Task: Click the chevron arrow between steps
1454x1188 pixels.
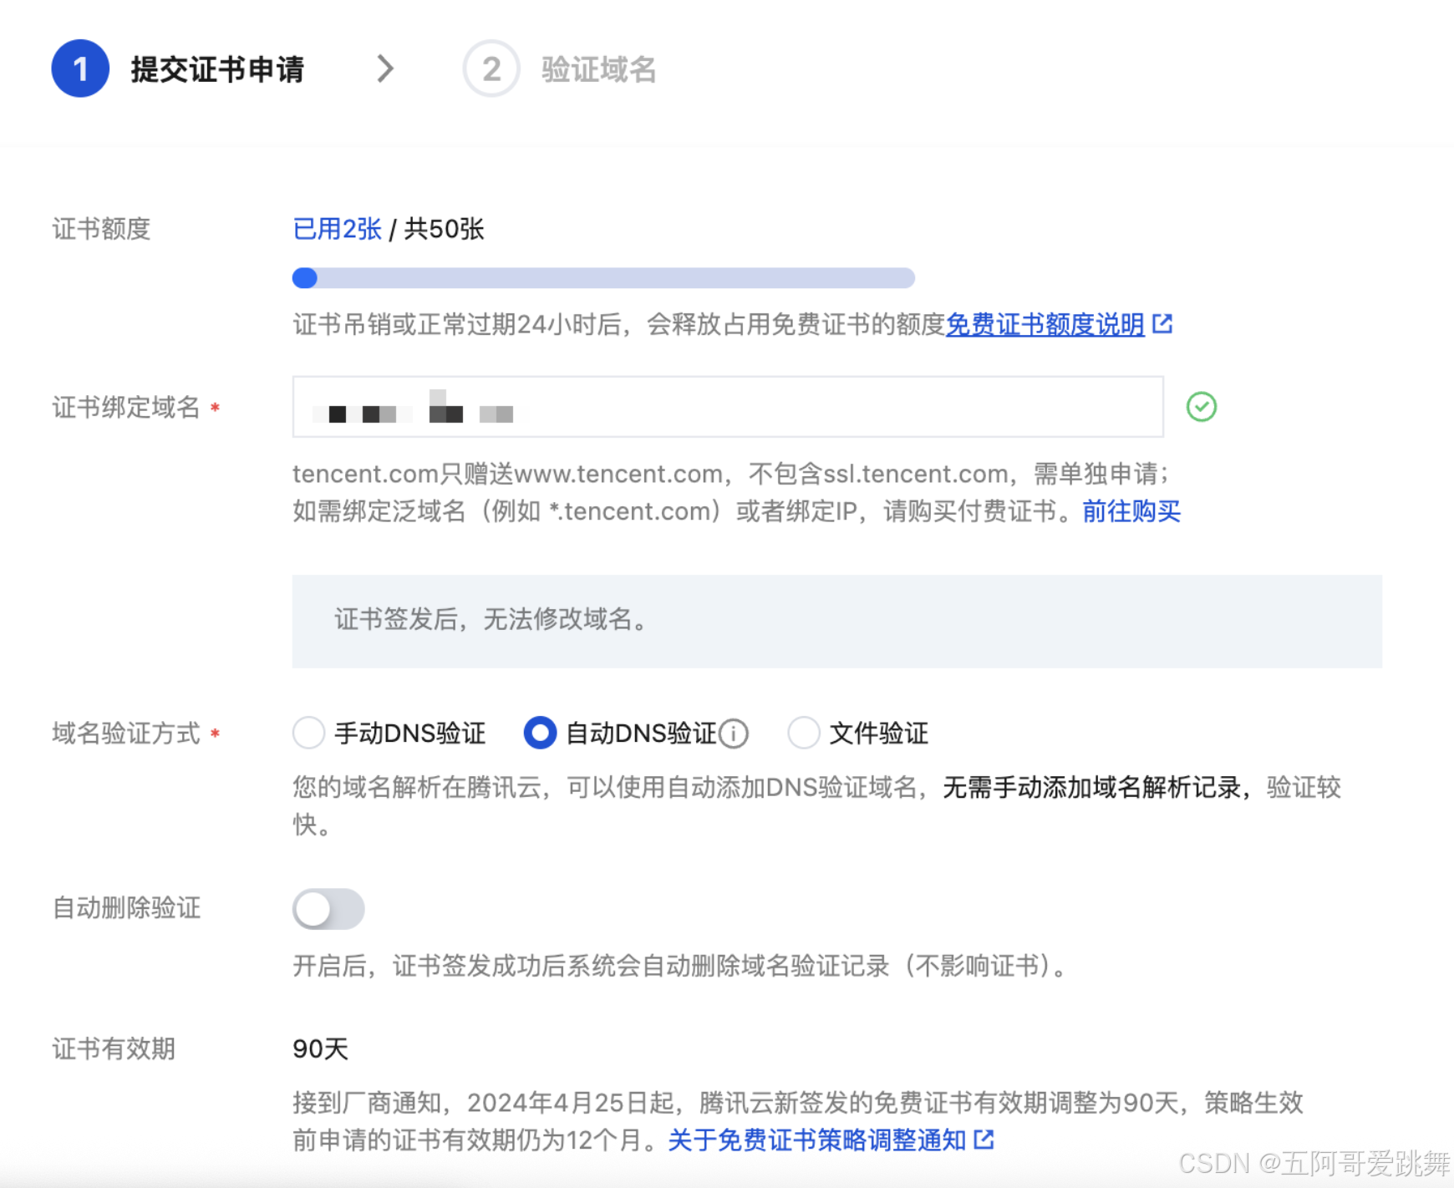Action: click(x=385, y=69)
